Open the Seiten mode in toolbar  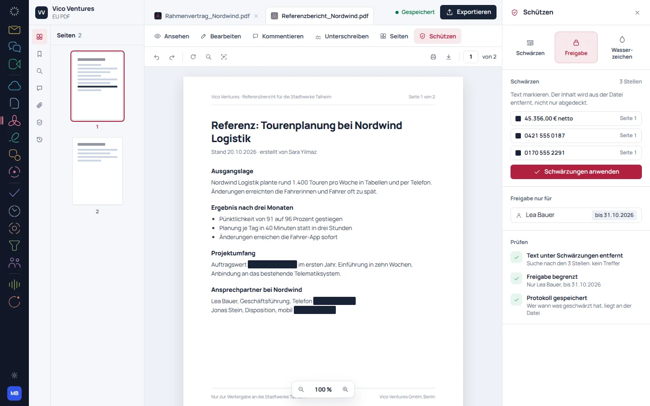click(394, 36)
